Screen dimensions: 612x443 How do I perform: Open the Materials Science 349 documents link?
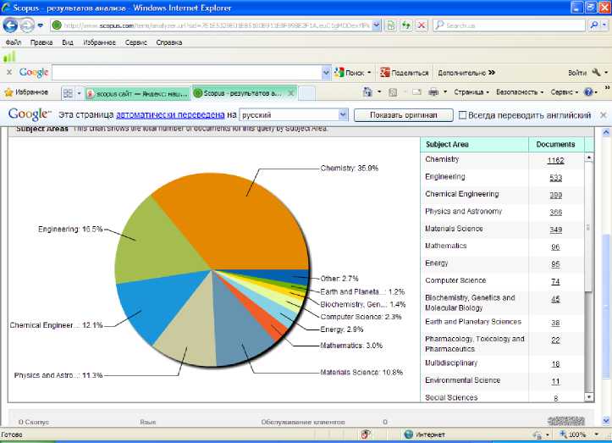point(555,230)
